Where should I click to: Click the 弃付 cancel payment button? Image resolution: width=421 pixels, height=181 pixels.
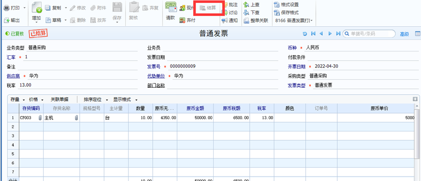[x=187, y=20]
